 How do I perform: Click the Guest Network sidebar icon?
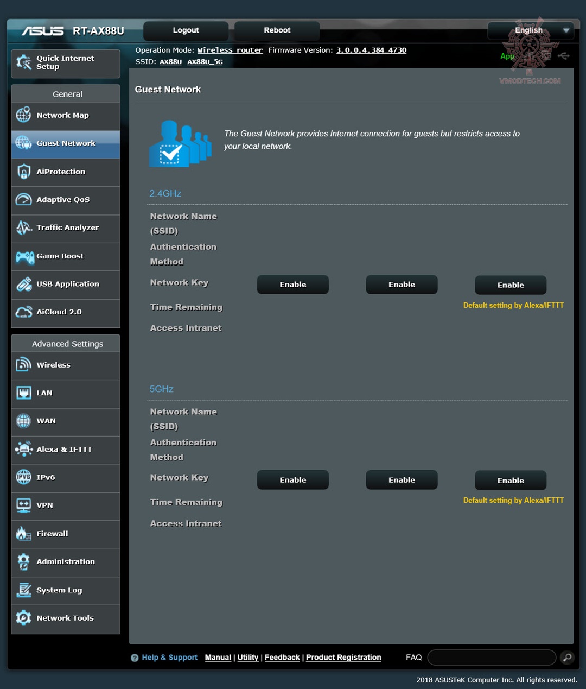tap(23, 143)
